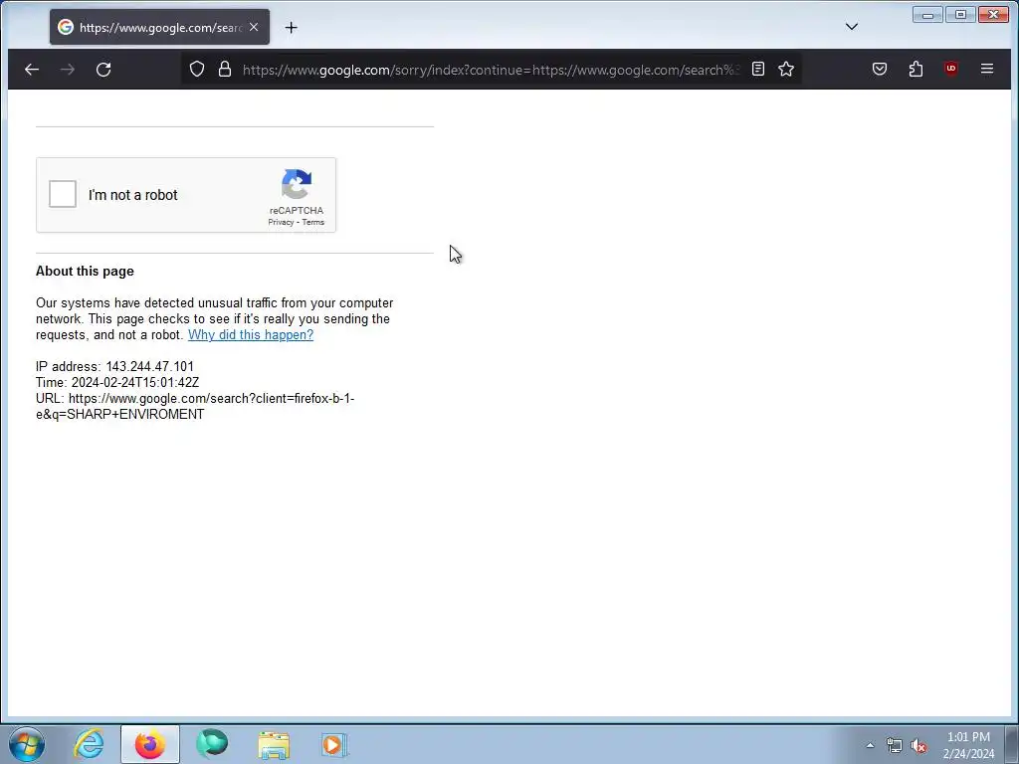Open the clock showing 1:01 PM
The height and width of the screenshot is (764, 1019).
968,745
